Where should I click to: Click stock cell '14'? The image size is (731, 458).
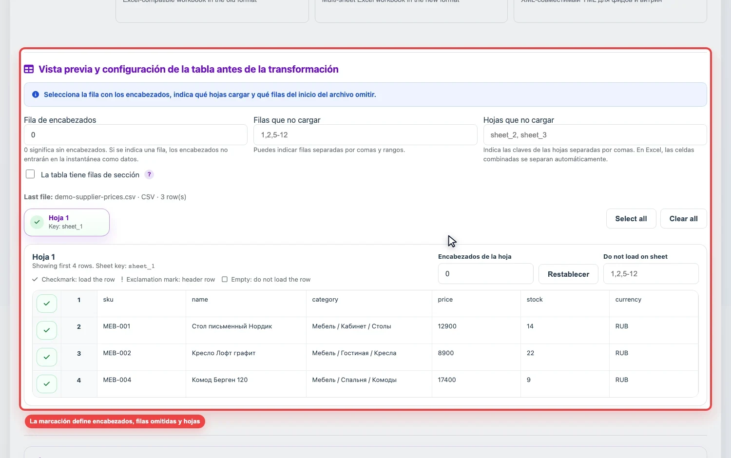tap(565, 330)
